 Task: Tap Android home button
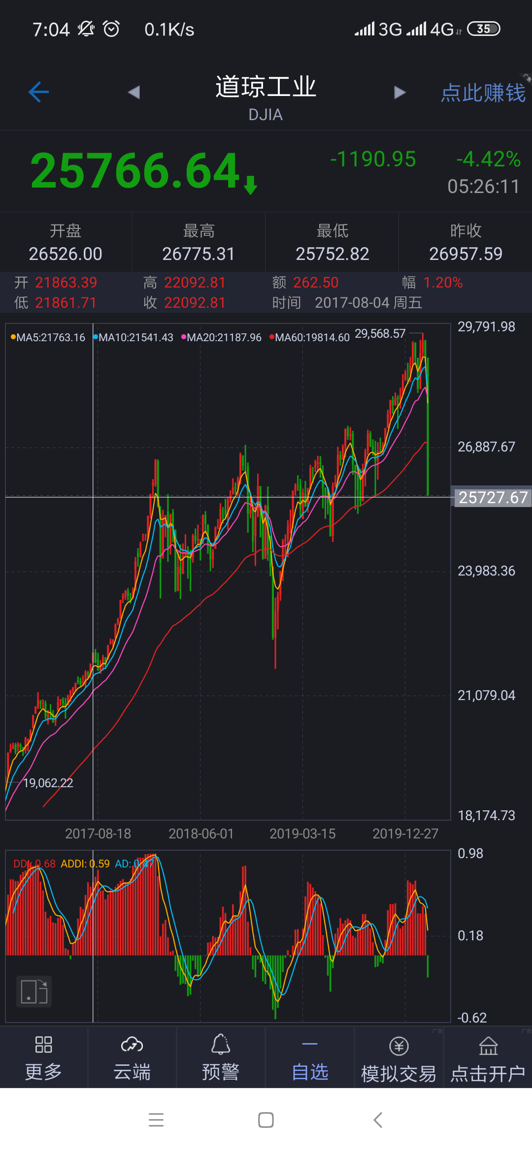pos(266,1120)
